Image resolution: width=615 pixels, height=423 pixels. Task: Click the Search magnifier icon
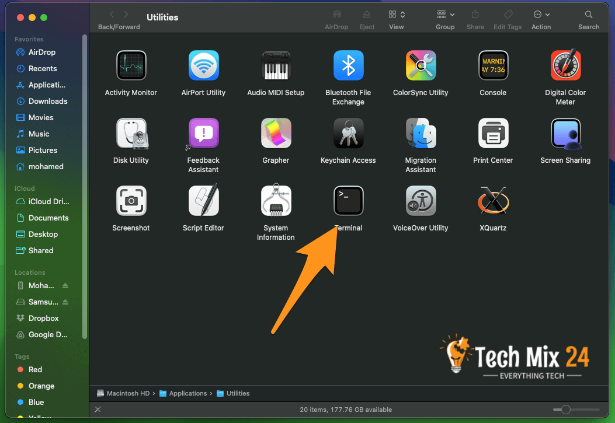(x=589, y=15)
